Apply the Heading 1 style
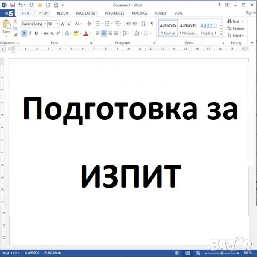The image size is (257, 257). [x=208, y=28]
